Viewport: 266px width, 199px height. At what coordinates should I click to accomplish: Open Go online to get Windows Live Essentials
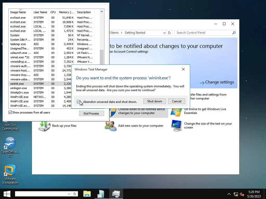(x=205, y=111)
